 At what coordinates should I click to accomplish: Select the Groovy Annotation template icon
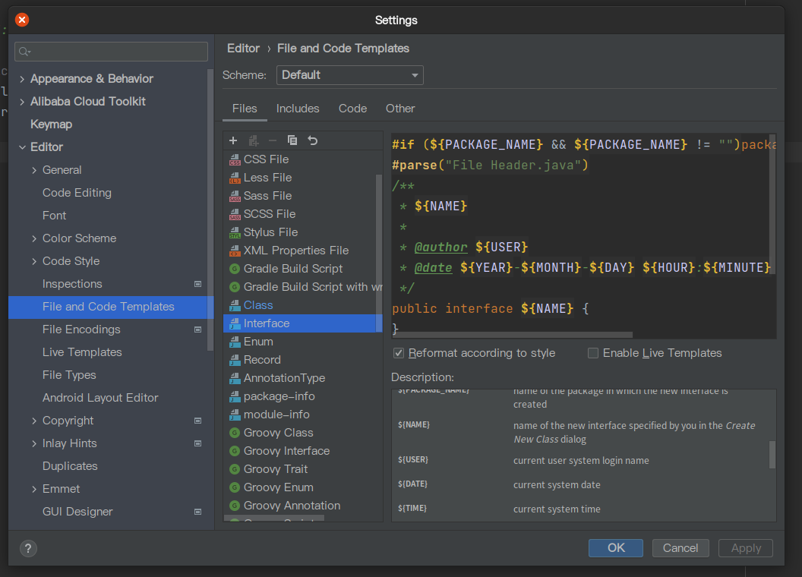(x=235, y=506)
